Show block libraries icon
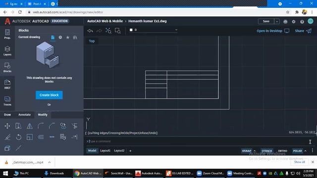 [75, 38]
